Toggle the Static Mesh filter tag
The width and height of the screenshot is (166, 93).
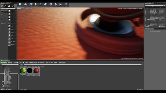(x=37, y=66)
